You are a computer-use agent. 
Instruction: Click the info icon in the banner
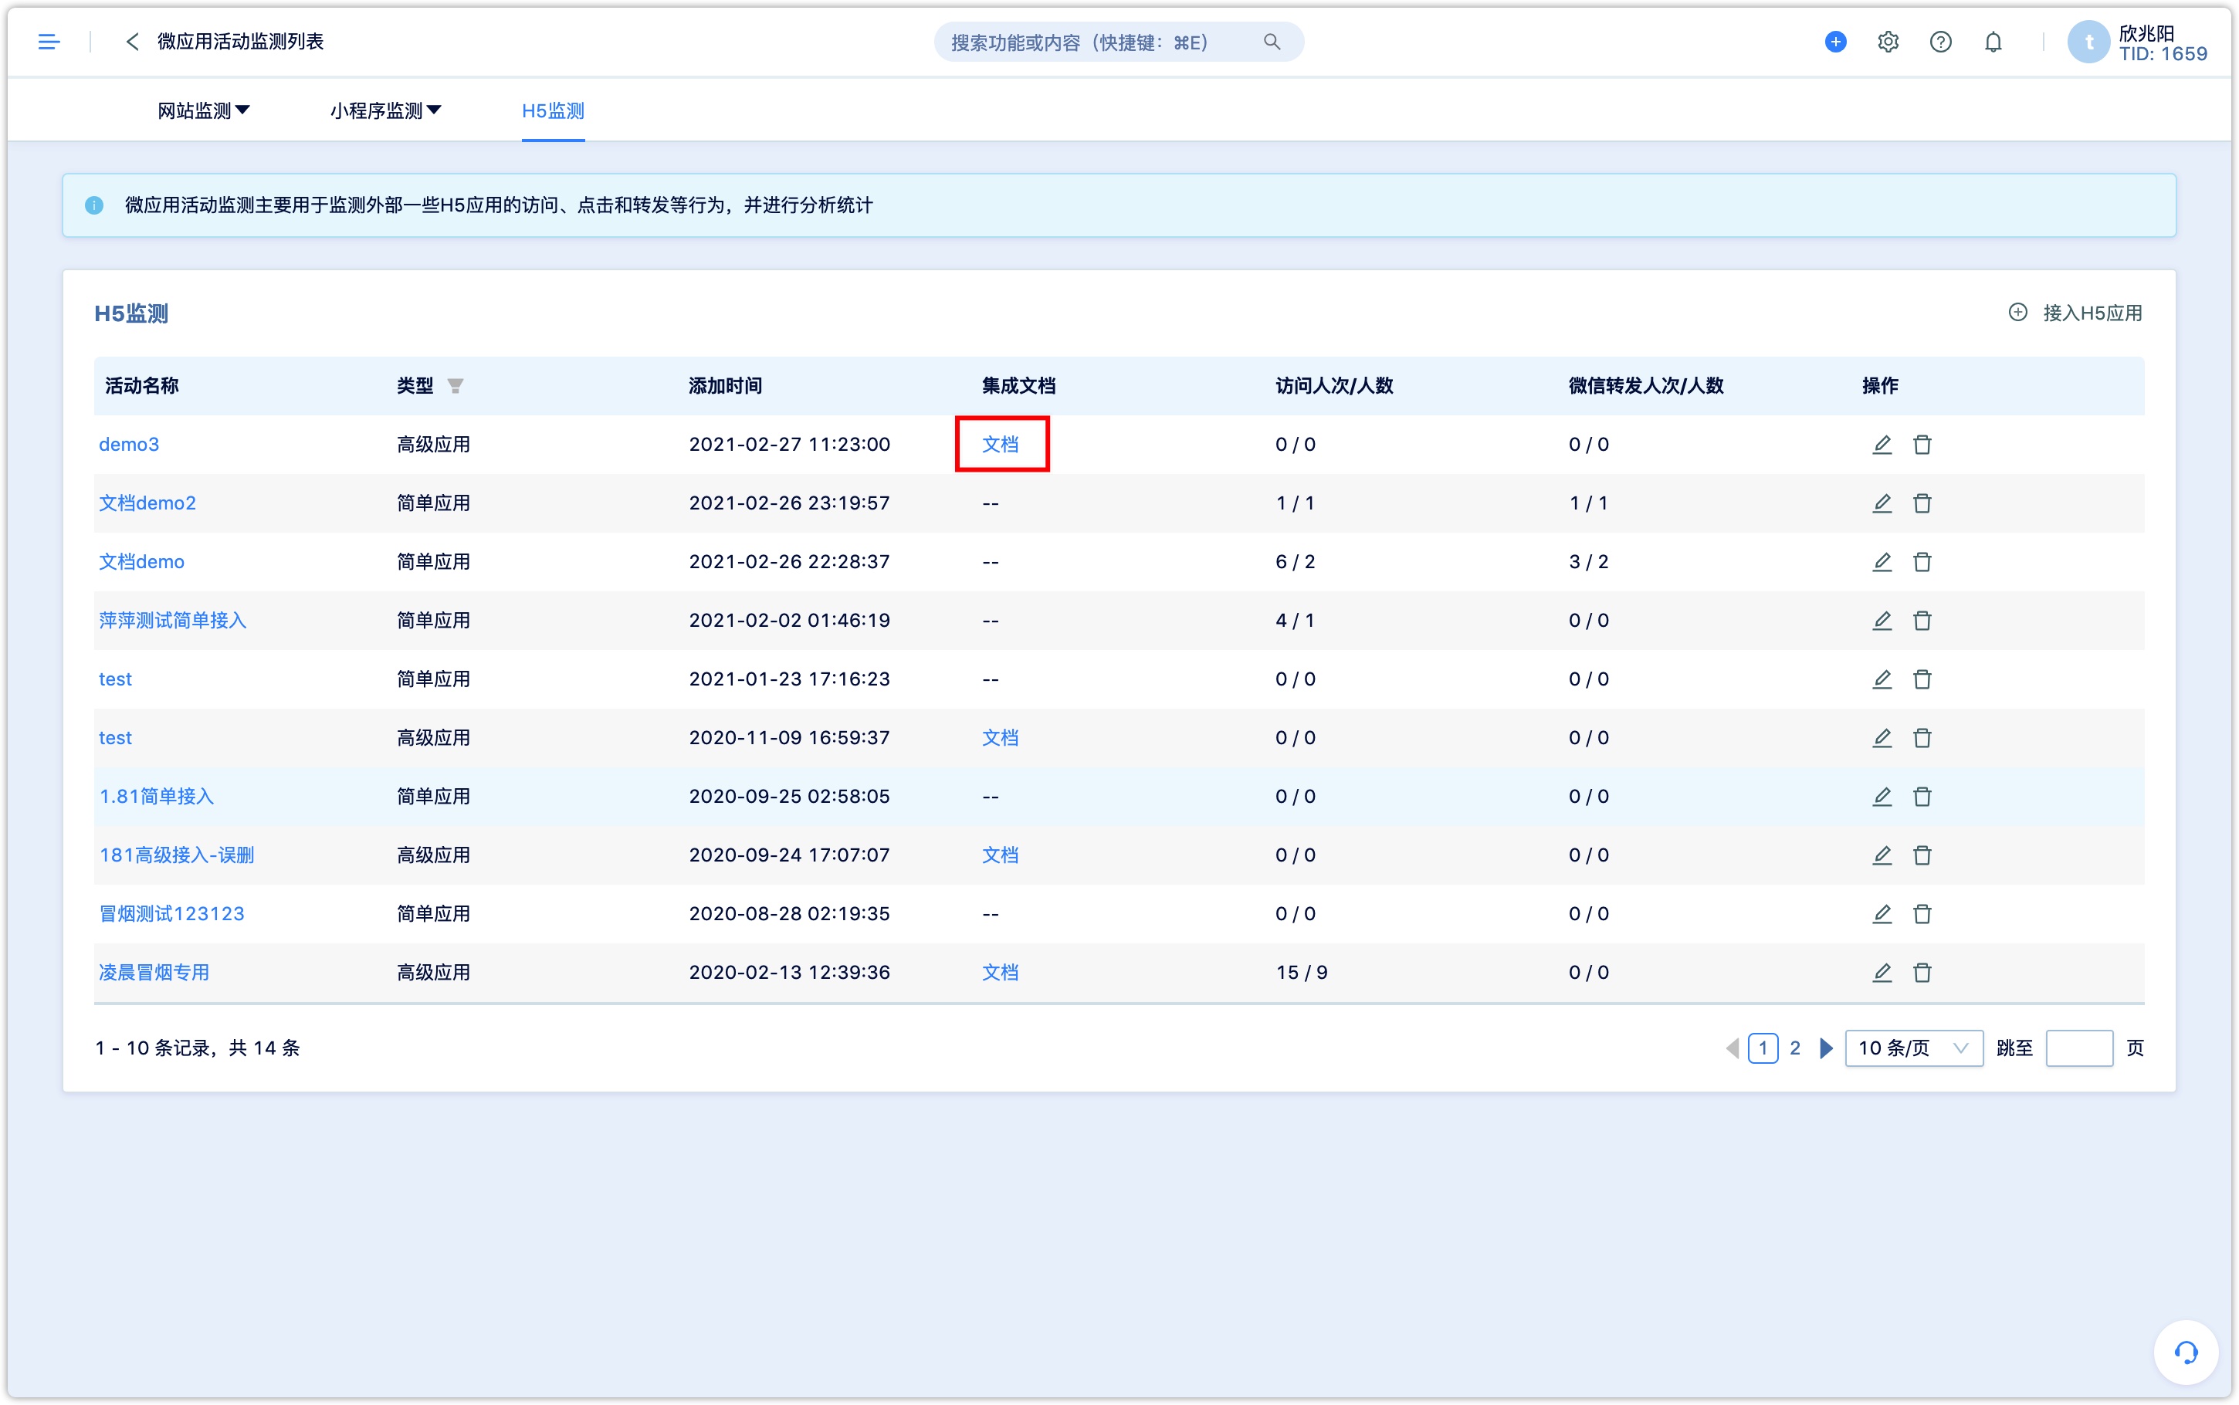point(94,205)
